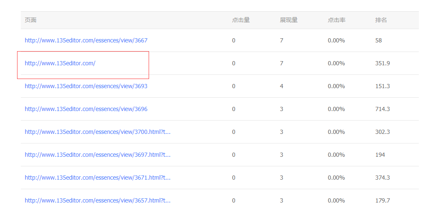
Task: Click impressions value 4 in 3693 row
Action: point(281,86)
